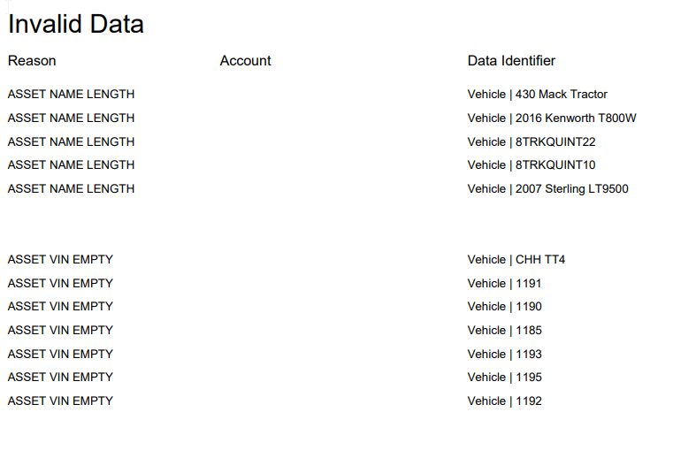Viewport: 696px width, 458px height.
Task: Click the Vehicle | 1195 identifier
Action: (505, 378)
